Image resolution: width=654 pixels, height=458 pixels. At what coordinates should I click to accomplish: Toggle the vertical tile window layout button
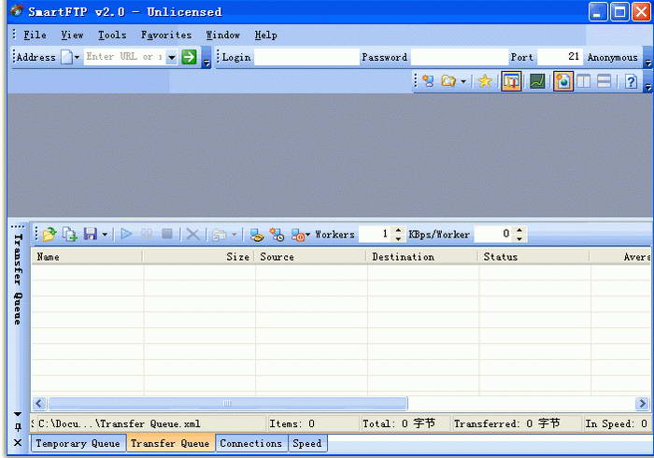[584, 81]
